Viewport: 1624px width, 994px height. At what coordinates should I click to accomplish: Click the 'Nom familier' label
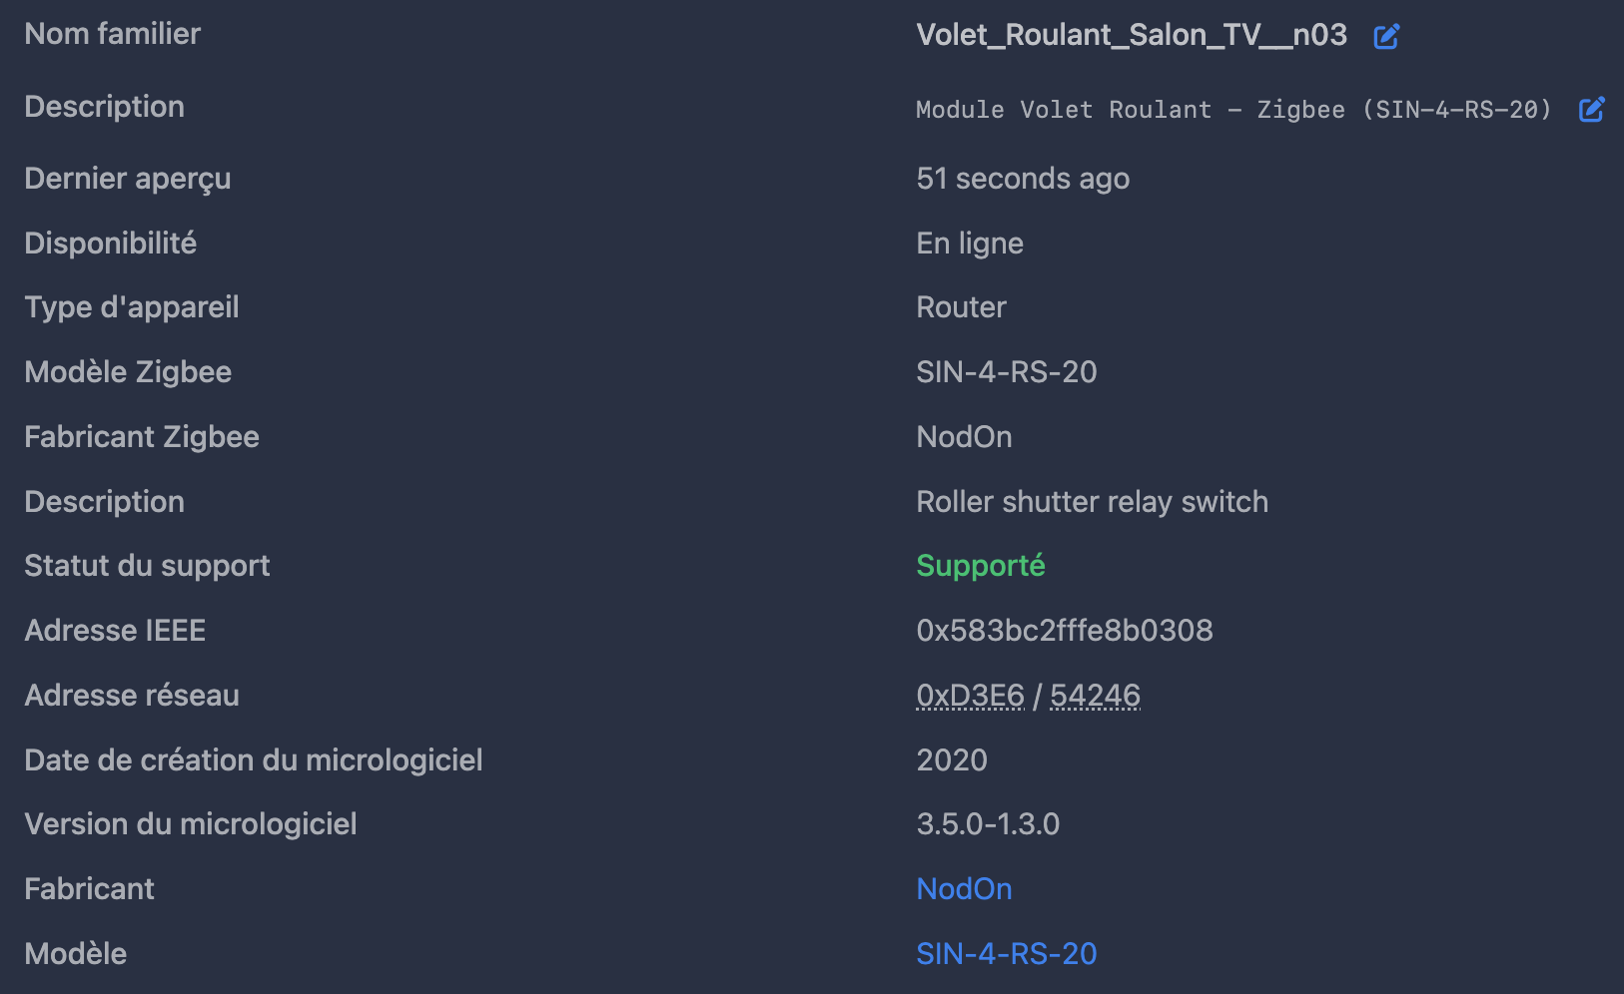[112, 34]
